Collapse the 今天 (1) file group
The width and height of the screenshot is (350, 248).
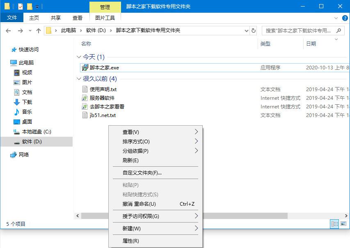coord(79,57)
